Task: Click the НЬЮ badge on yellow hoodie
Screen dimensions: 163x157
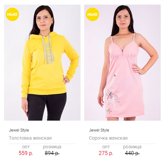Action: (x=12, y=14)
